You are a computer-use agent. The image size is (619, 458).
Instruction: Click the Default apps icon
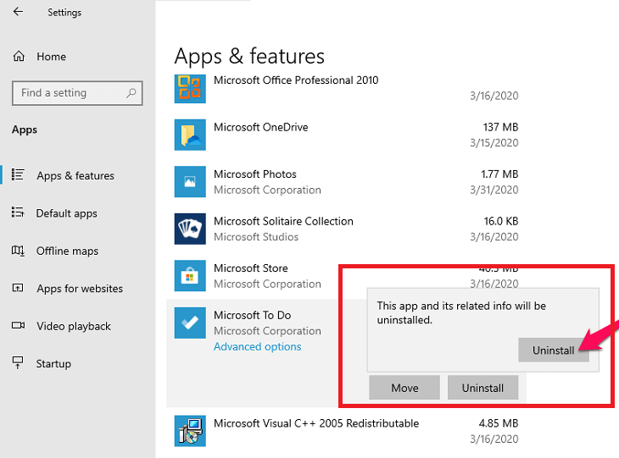tap(18, 212)
